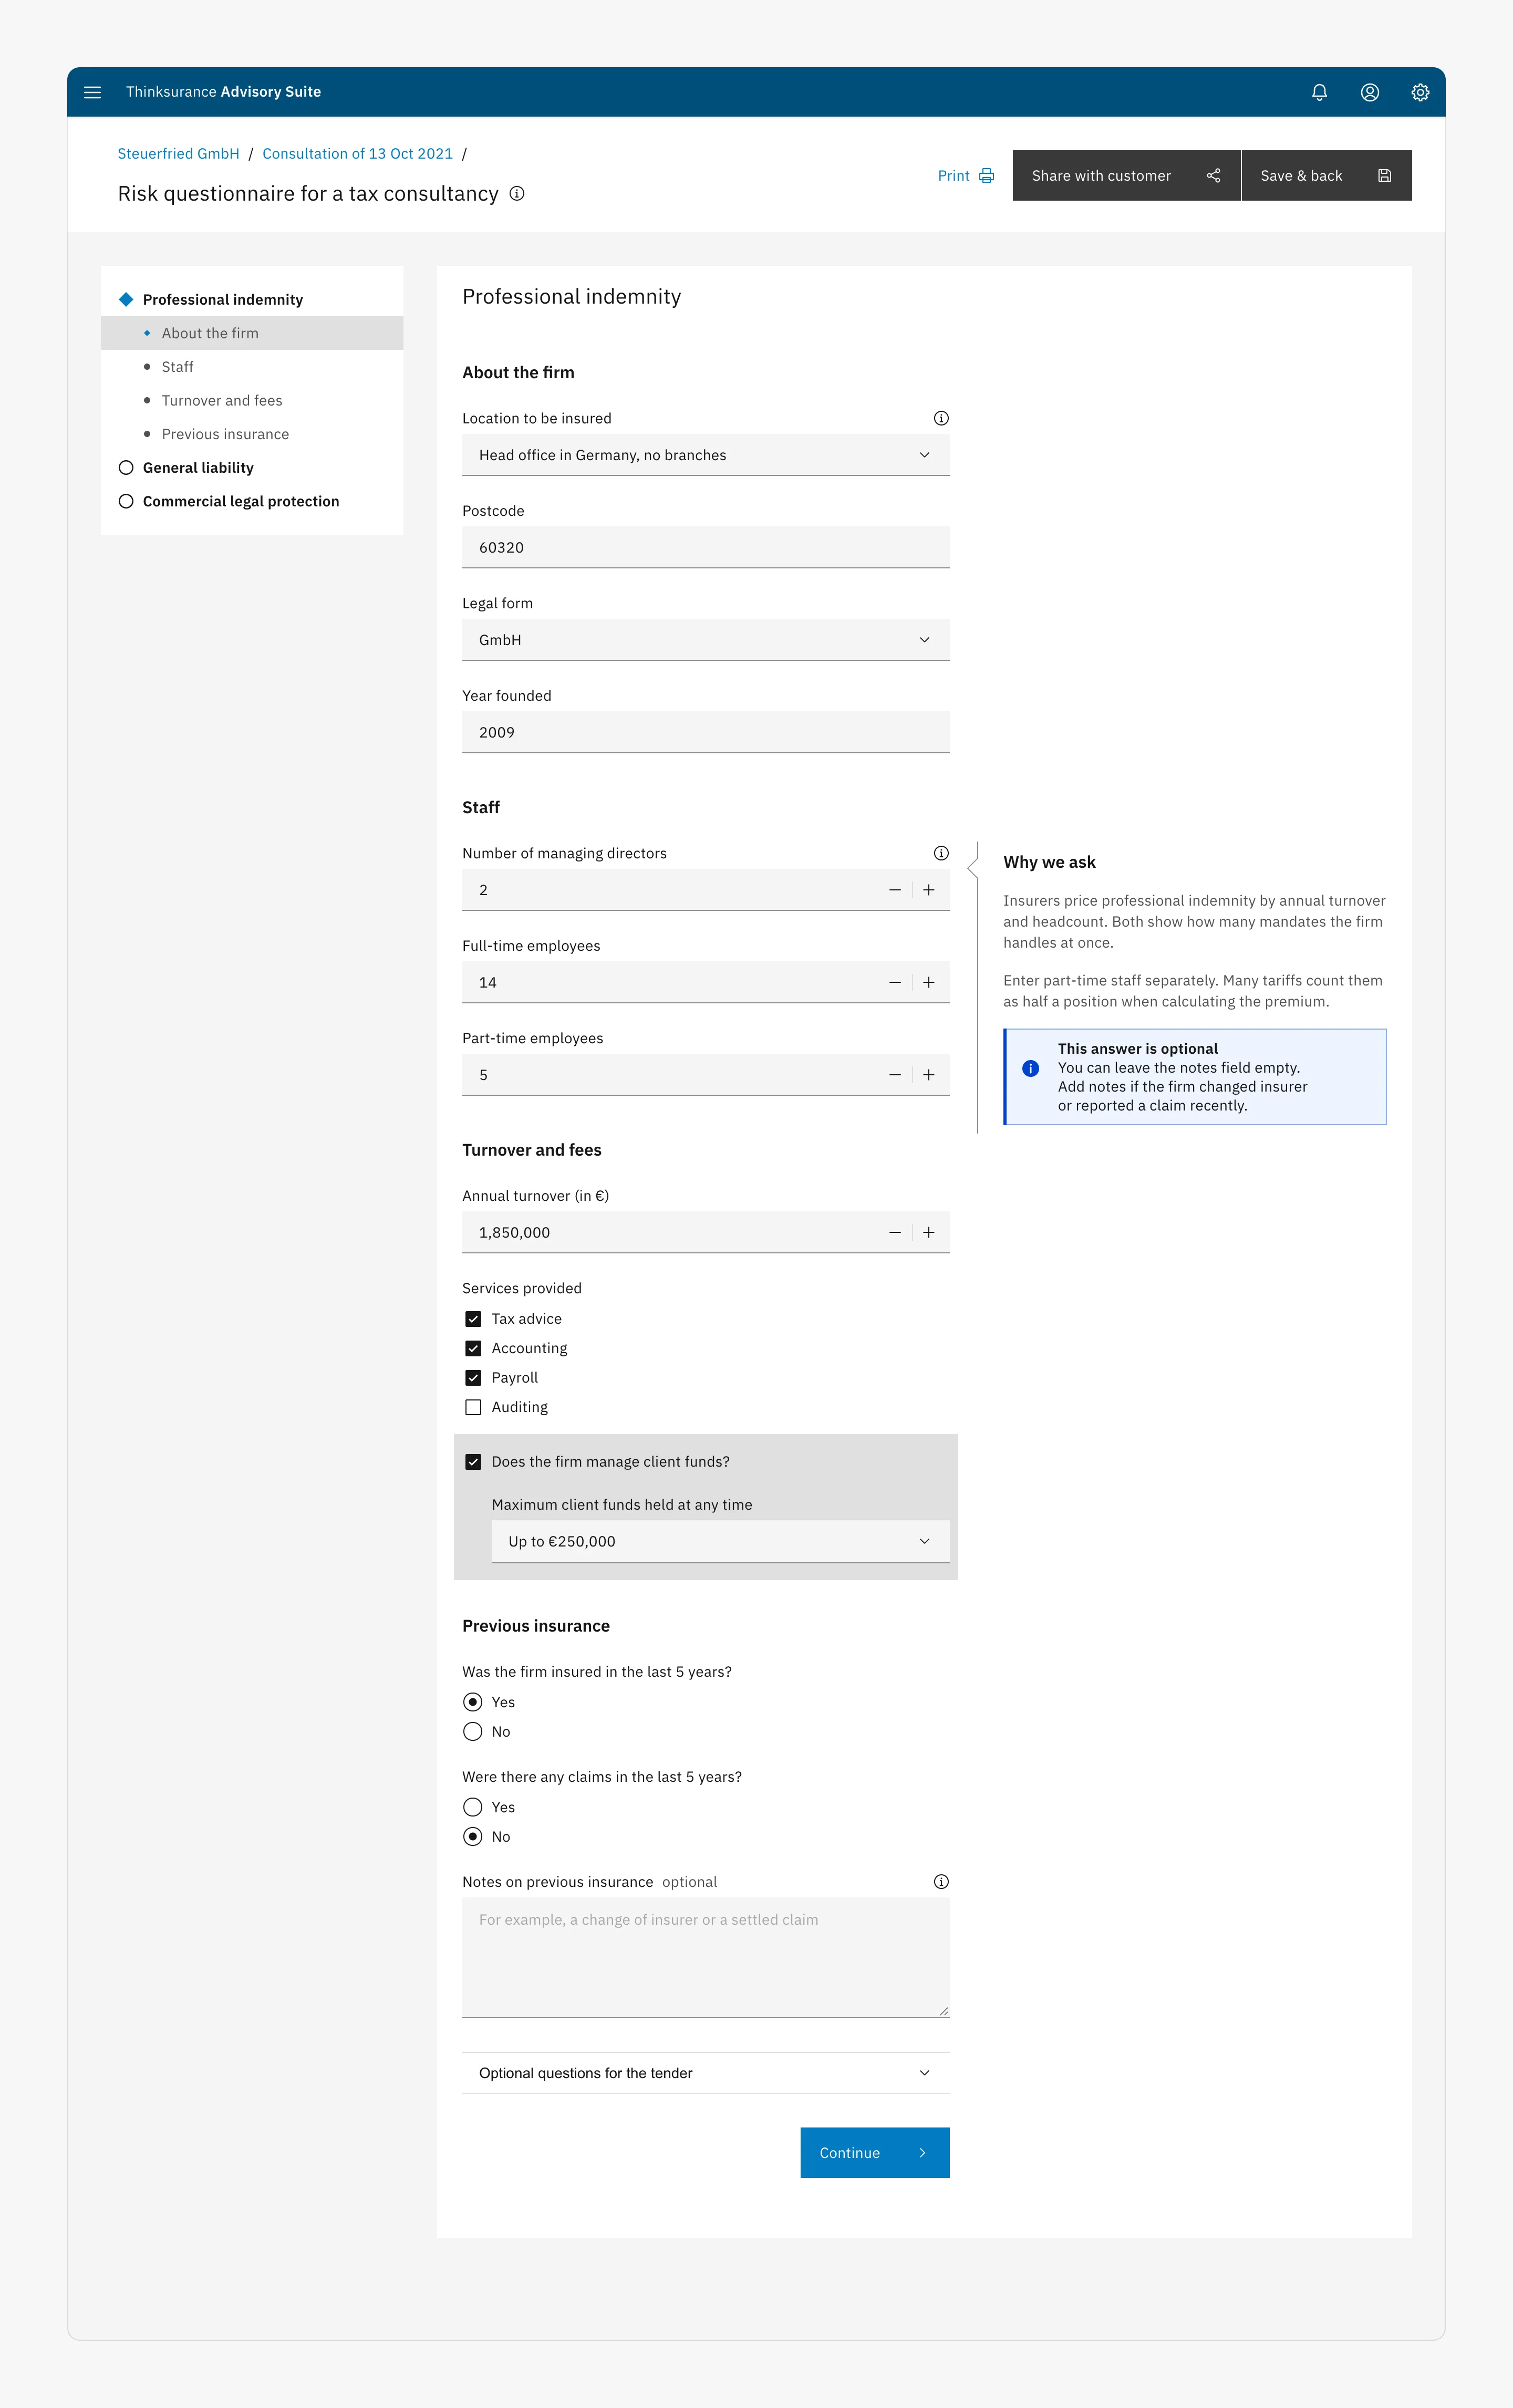Click Share with customer button

[x=1126, y=176]
